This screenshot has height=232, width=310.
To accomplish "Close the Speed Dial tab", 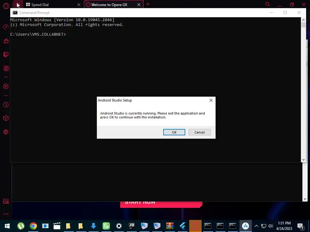I will click(x=79, y=5).
